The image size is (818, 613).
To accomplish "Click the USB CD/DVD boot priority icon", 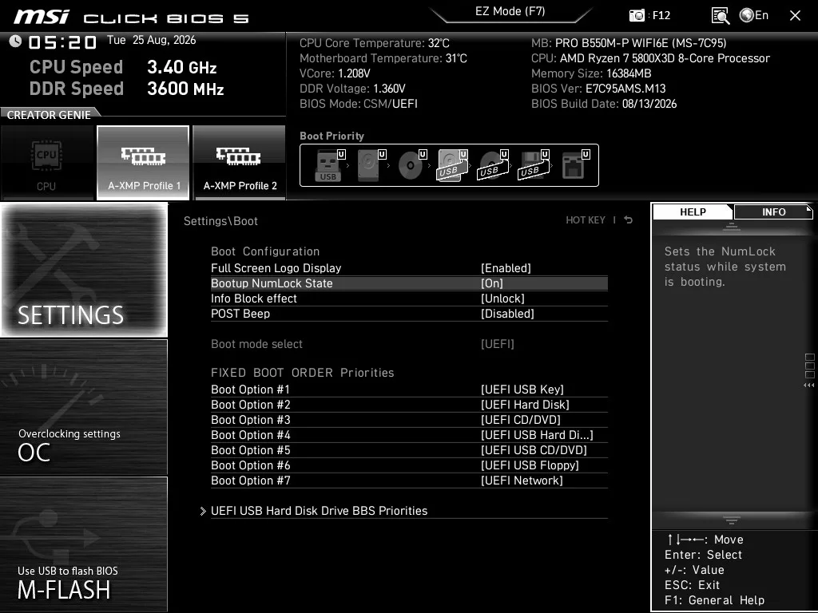I will (x=492, y=165).
